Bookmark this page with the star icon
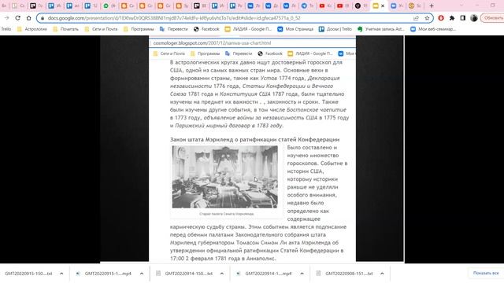 click(x=427, y=18)
